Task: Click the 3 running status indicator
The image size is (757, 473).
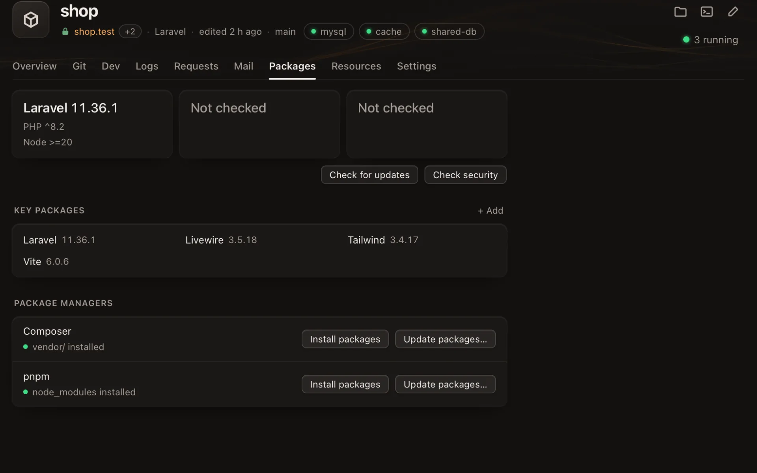Action: [x=710, y=40]
